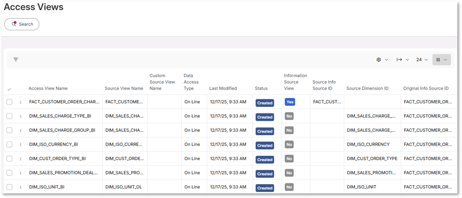Viewport: 462px width, 198px height.
Task: Check the DIM_SALES_CHARGE_TYPE_BI row checkbox
Action: coord(9,116)
